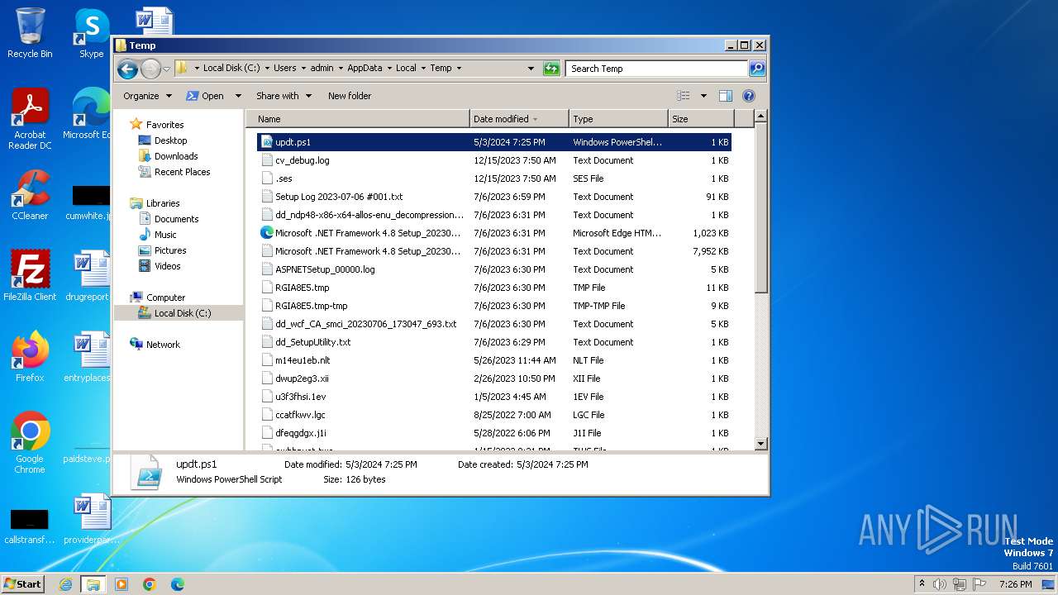The width and height of the screenshot is (1058, 595).
Task: Select Videos under Libraries
Action: [167, 266]
